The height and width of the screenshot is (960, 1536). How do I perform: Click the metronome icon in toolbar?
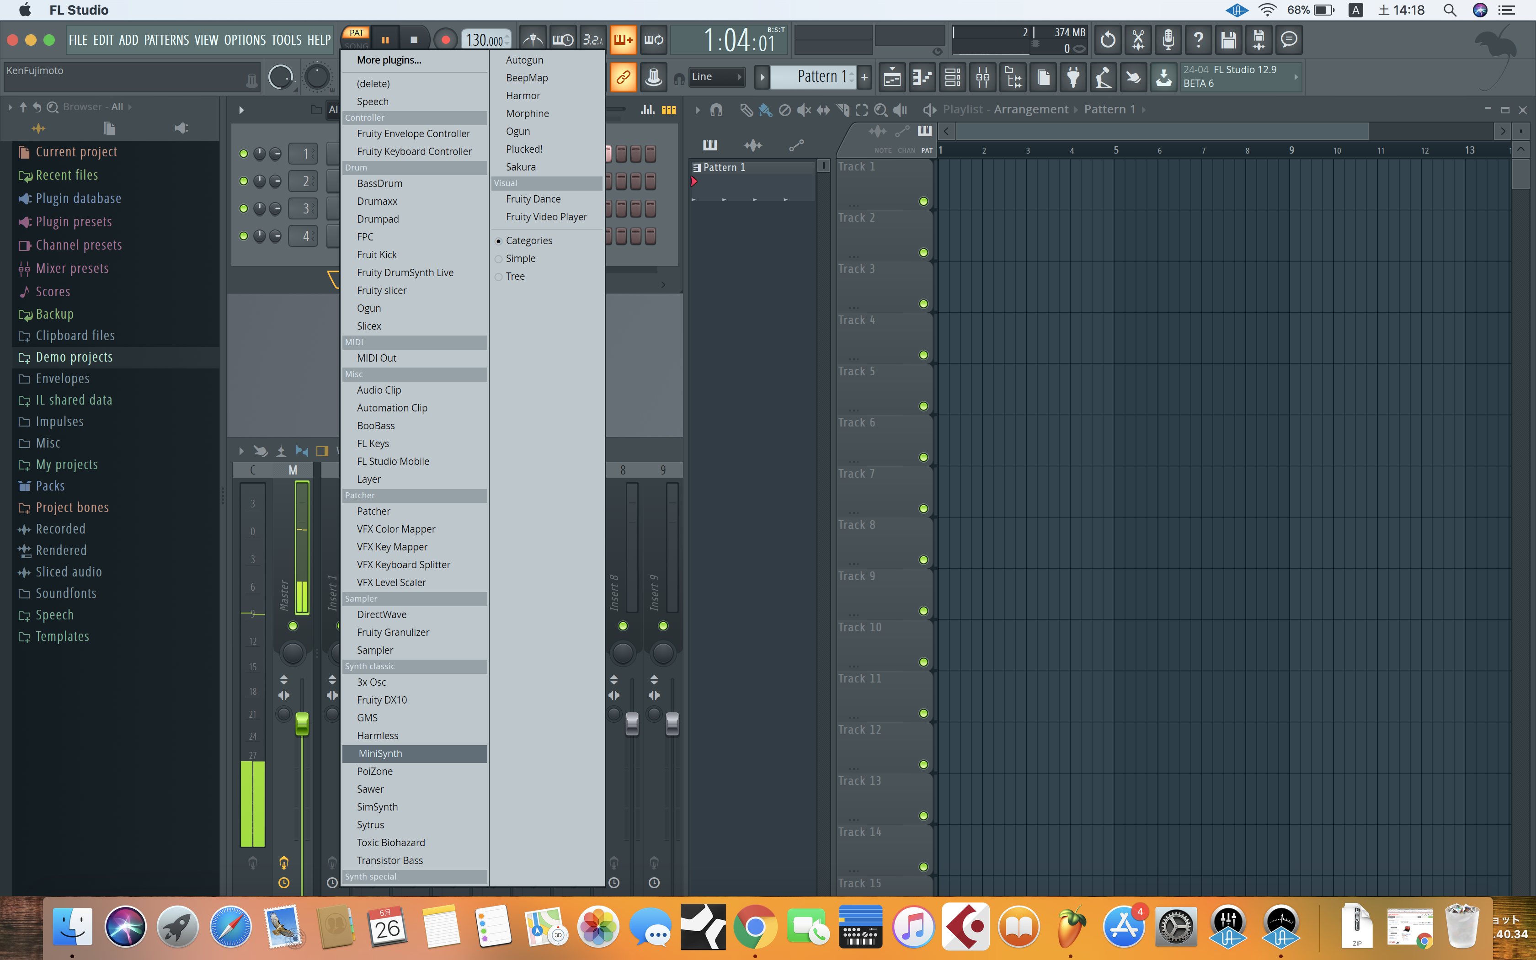[x=533, y=40]
